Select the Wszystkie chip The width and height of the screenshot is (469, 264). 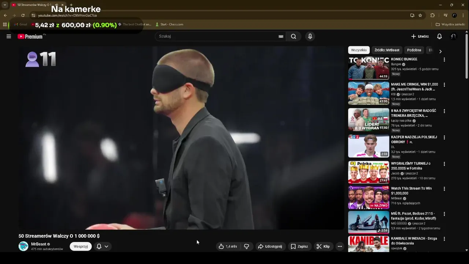359,50
